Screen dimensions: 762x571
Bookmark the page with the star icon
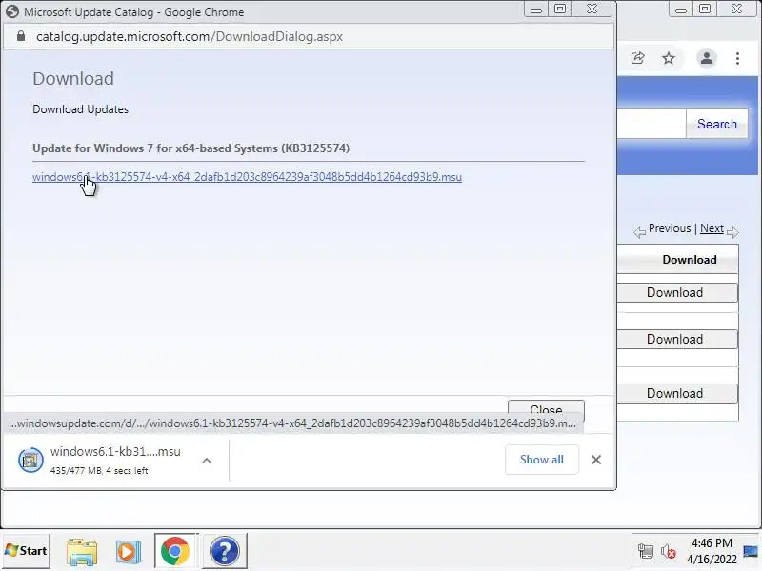669,58
